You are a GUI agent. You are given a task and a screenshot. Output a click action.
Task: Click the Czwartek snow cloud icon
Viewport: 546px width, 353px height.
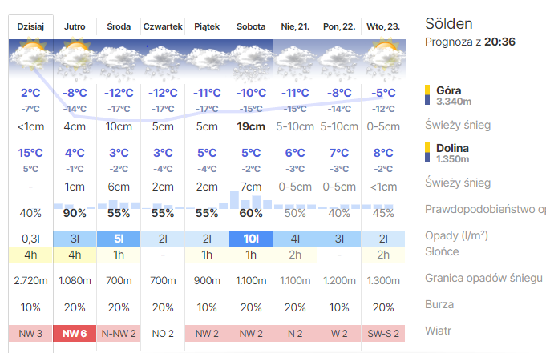163,58
